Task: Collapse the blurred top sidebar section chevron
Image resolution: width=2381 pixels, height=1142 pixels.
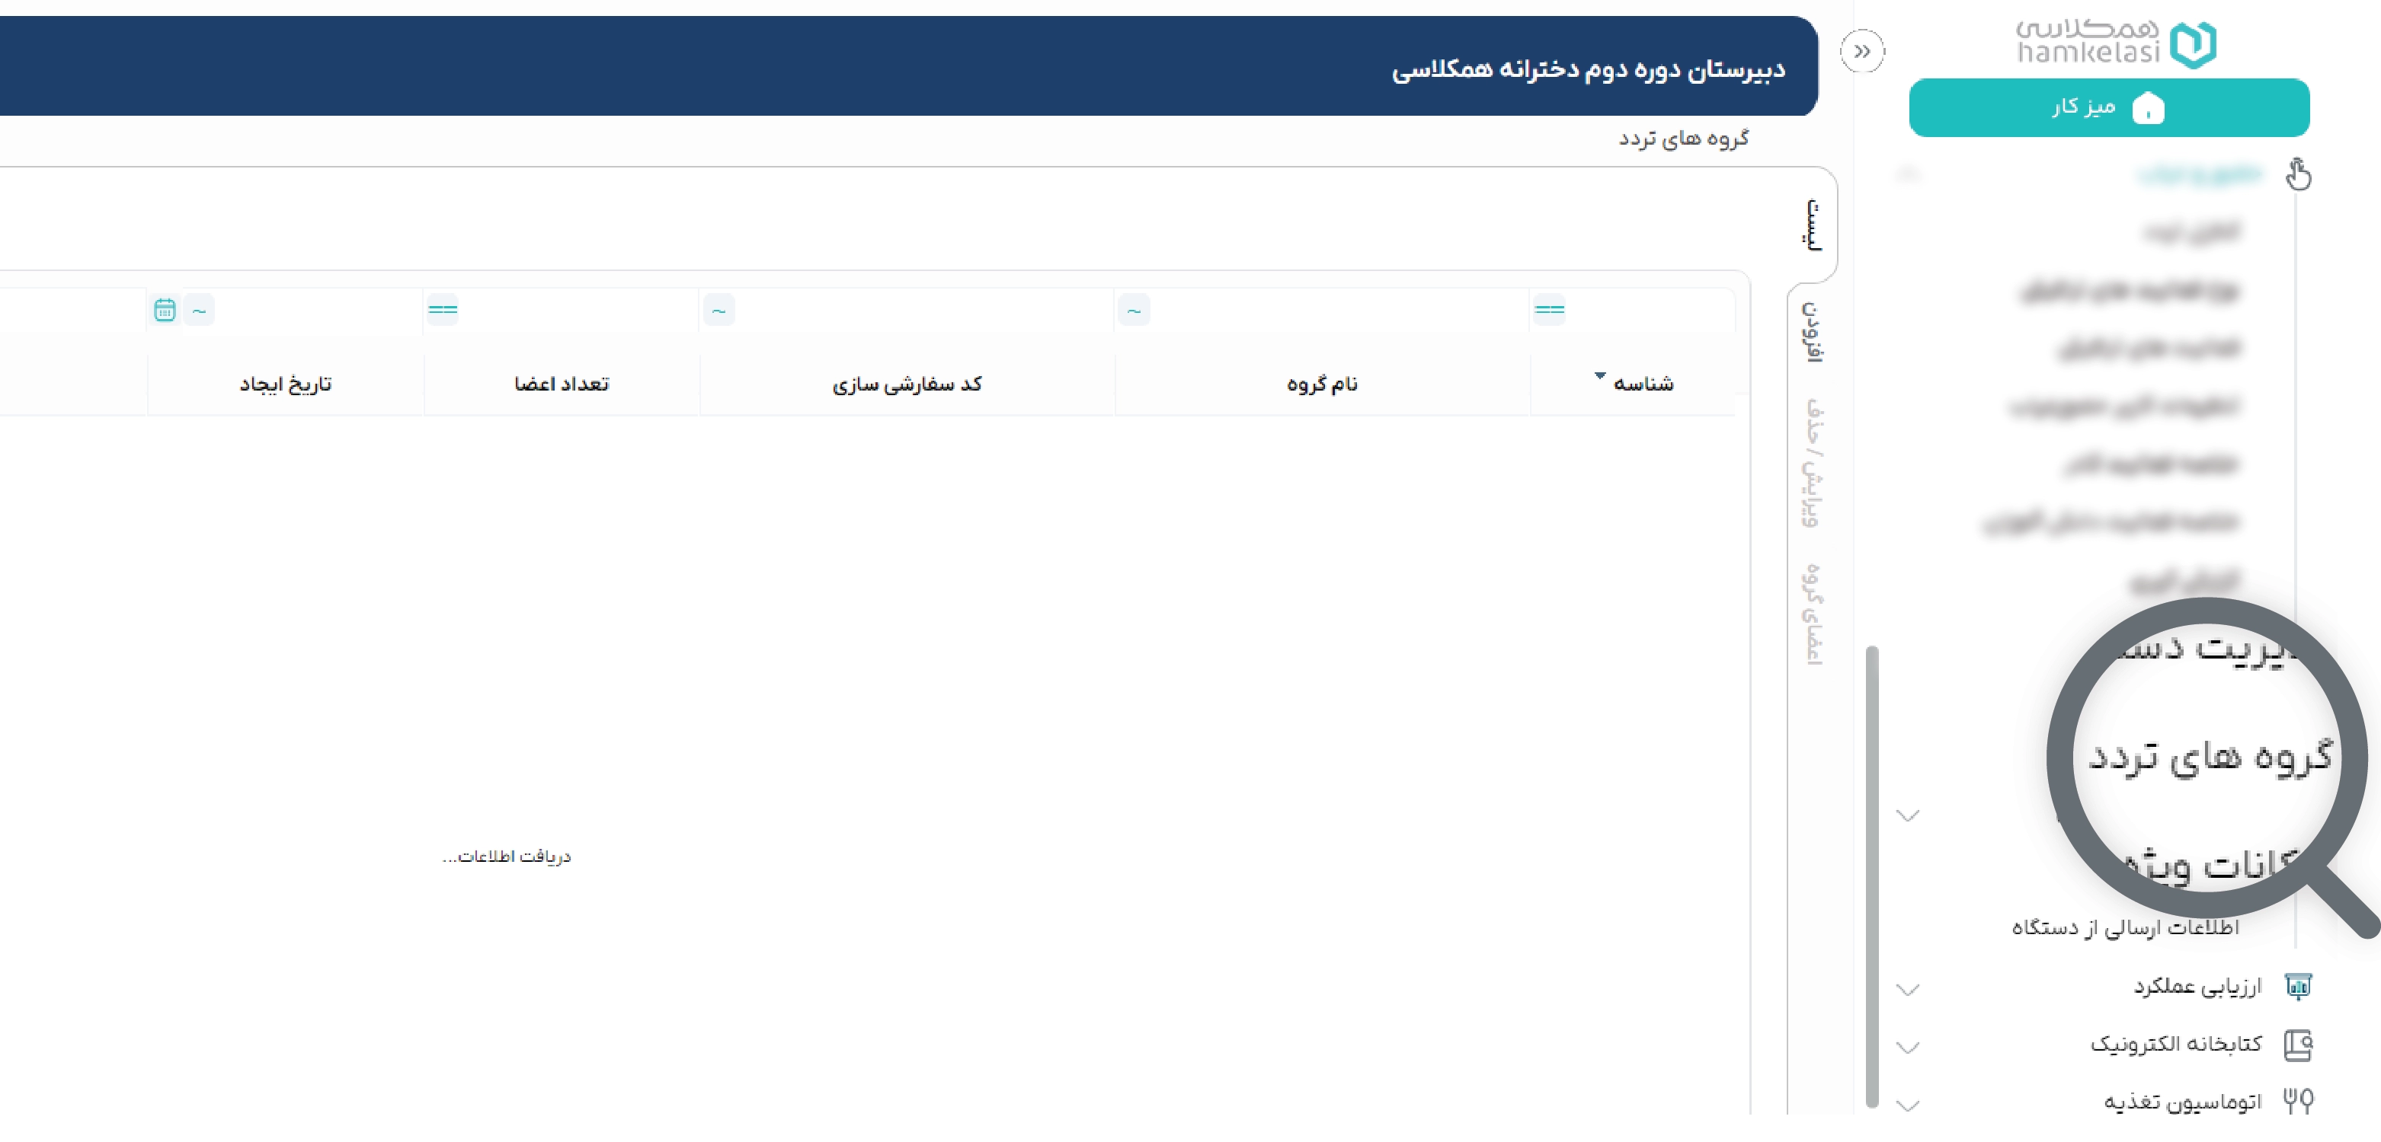Action: click(x=1908, y=173)
